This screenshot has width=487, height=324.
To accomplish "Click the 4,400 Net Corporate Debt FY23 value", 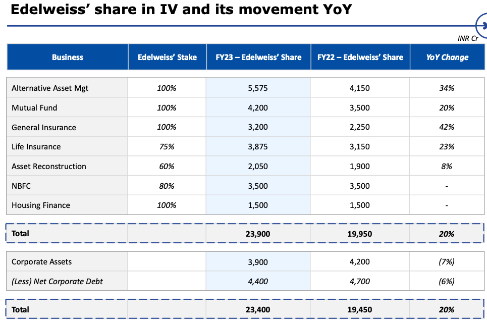I will coord(258,282).
